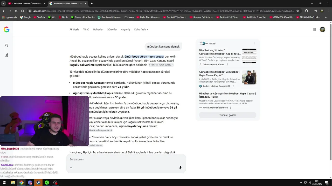Start a new AI chat with the edit icon

point(6,55)
